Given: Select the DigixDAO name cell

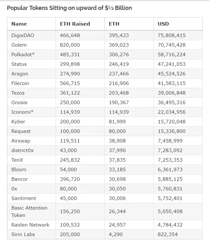Looking at the screenshot, I should [x=23, y=35].
